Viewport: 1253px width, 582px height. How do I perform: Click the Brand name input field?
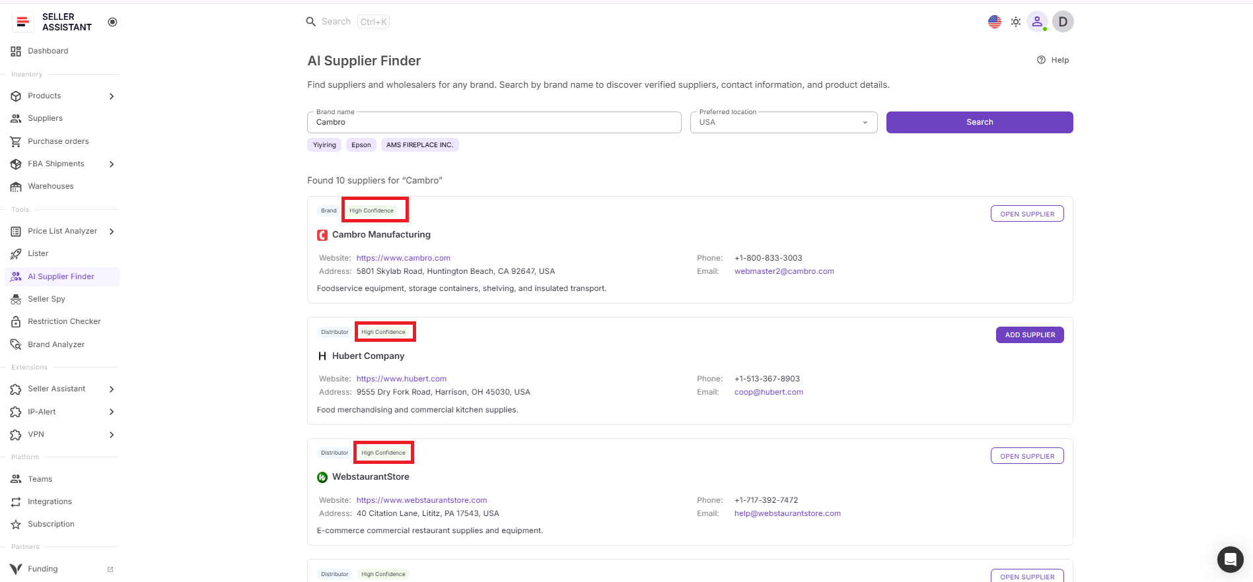[494, 123]
